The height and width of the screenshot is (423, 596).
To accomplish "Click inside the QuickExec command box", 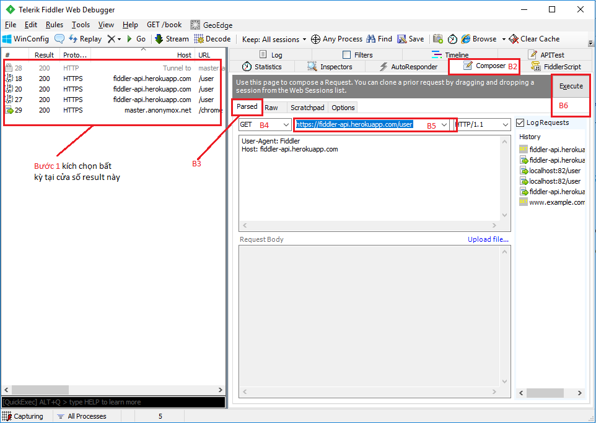I will [112, 402].
